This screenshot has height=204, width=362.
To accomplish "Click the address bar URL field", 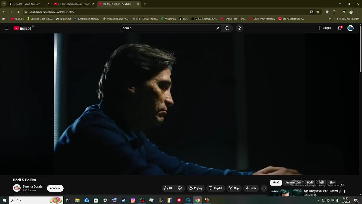I will [167, 12].
